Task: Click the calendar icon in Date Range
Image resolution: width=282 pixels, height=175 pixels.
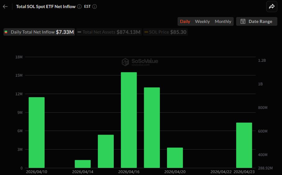Action: [243, 21]
